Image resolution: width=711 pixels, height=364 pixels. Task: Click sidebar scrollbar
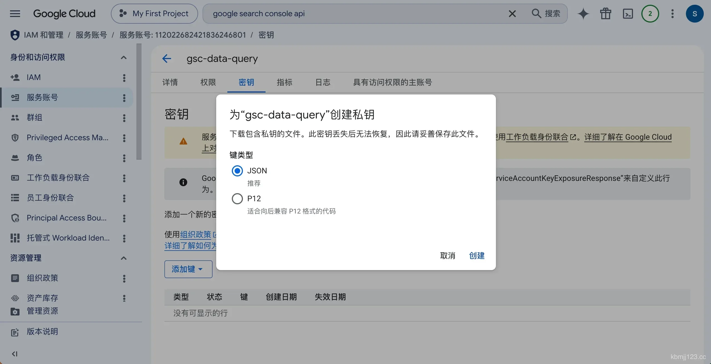tap(139, 102)
